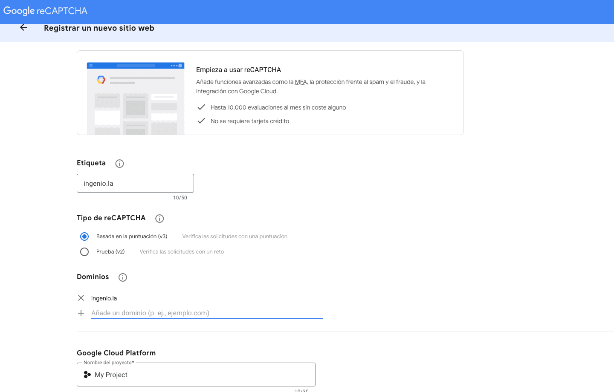The image size is (614, 392).
Task: Click the reCAPTCHA dashboard illustration thumbnail
Action: [x=136, y=98]
